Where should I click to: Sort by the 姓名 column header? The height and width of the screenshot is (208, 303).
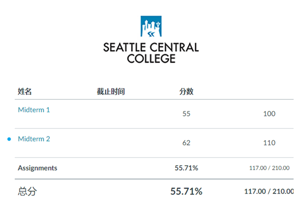(x=25, y=92)
